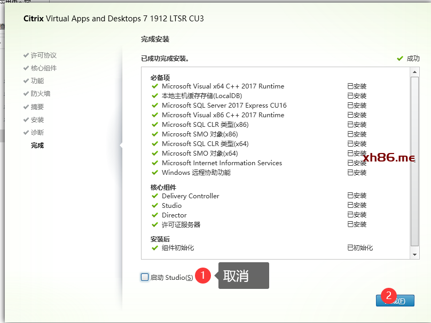The width and height of the screenshot is (431, 323).
Task: Click the 已安装 status of the Director row
Action: [x=357, y=215]
